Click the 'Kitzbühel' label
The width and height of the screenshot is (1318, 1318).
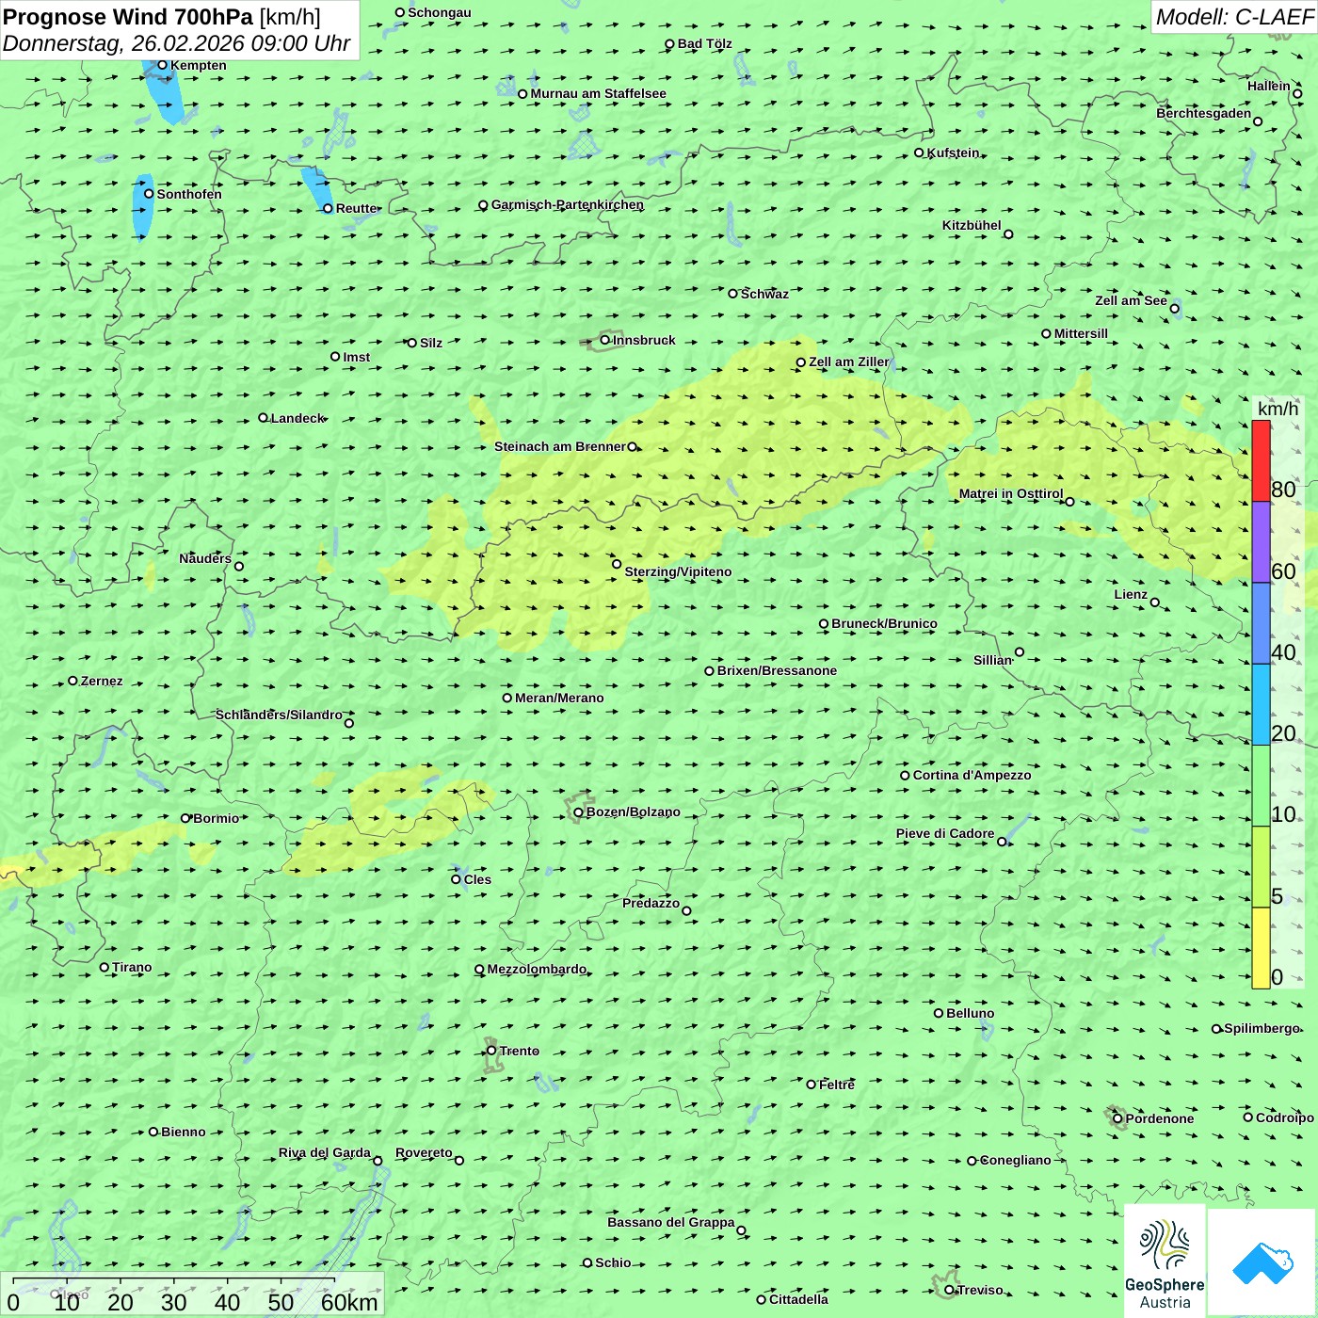(972, 225)
